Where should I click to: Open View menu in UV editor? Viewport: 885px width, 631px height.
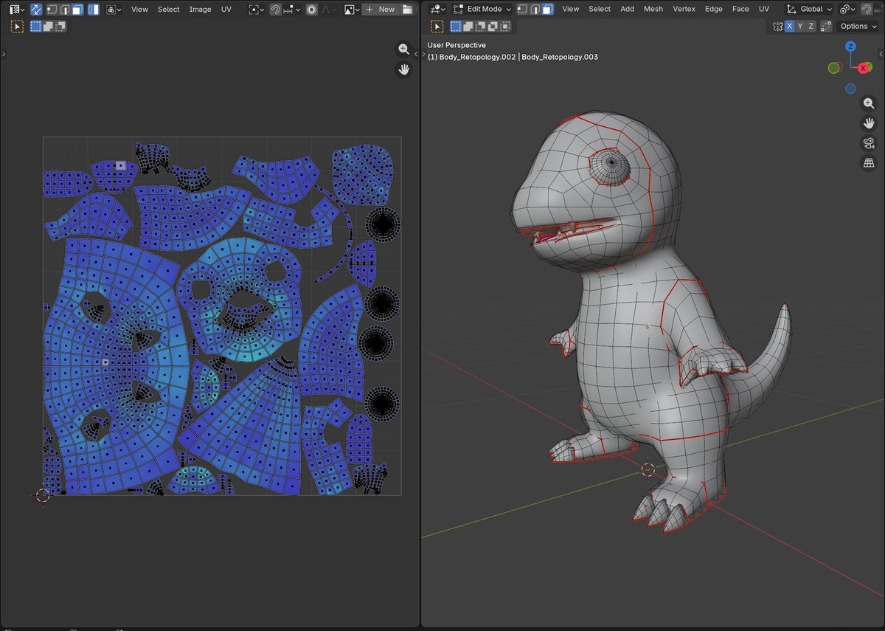pyautogui.click(x=139, y=10)
